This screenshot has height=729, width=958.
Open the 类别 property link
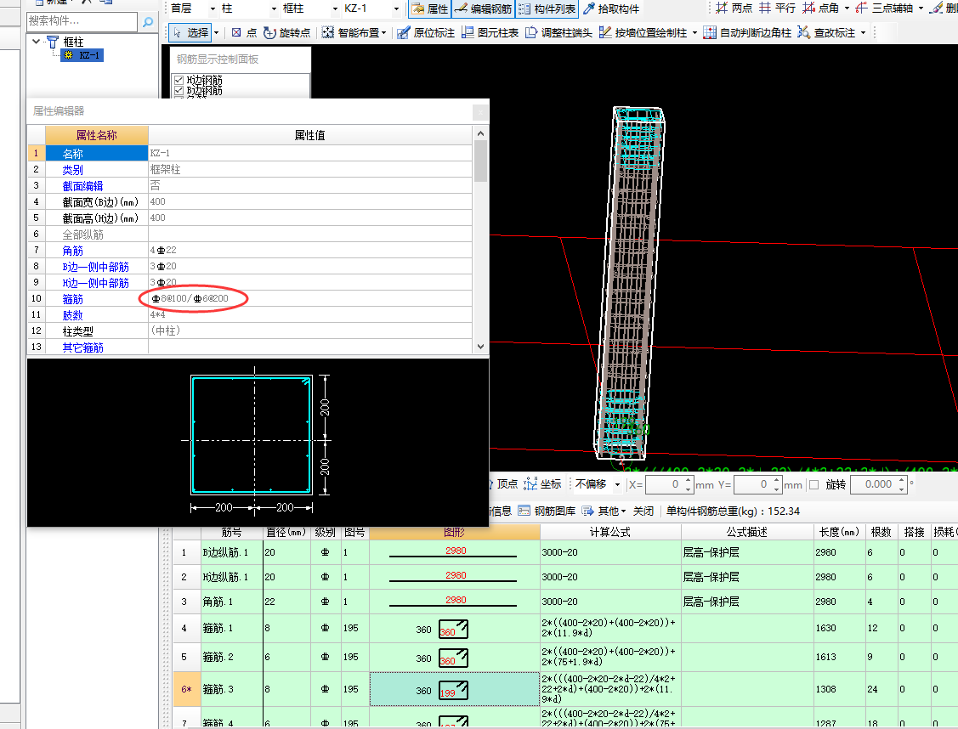point(73,170)
